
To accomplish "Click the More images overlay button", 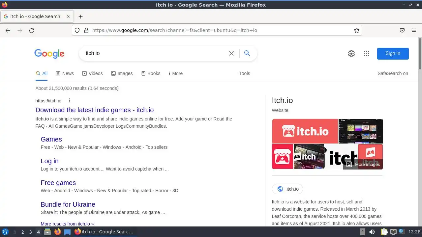I will [x=363, y=164].
